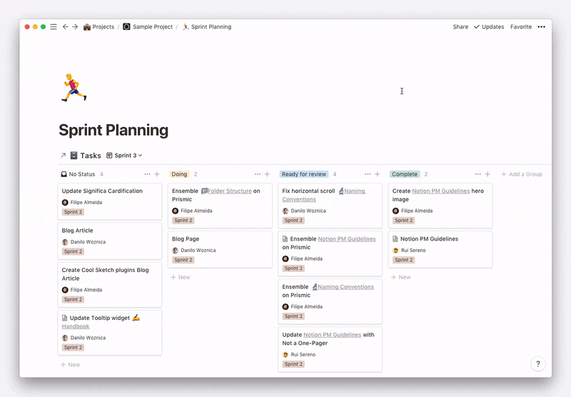571x397 pixels.
Task: Click the Complete status label
Action: pyautogui.click(x=405, y=174)
